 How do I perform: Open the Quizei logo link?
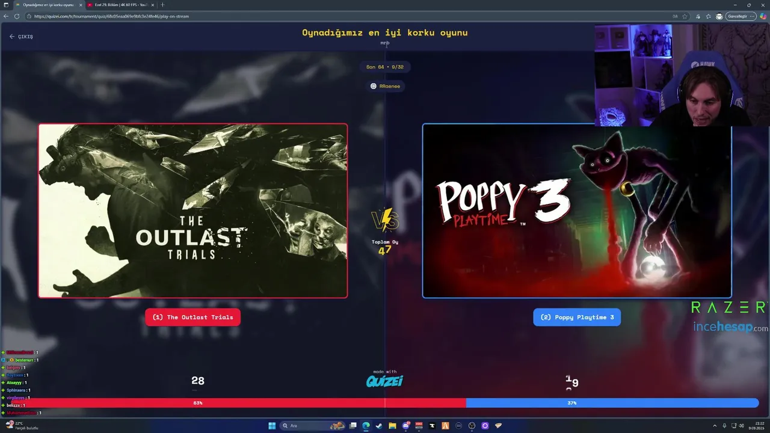pyautogui.click(x=384, y=381)
